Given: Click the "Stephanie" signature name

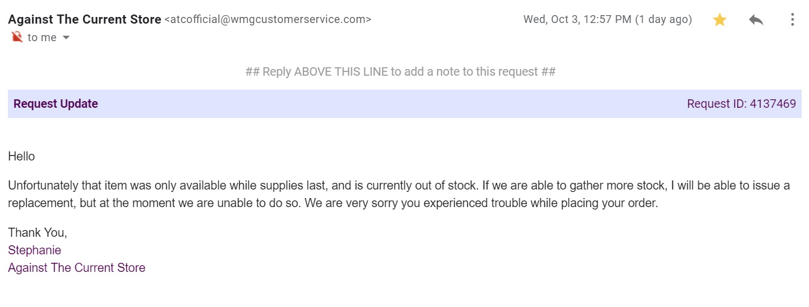Looking at the screenshot, I should (35, 250).
